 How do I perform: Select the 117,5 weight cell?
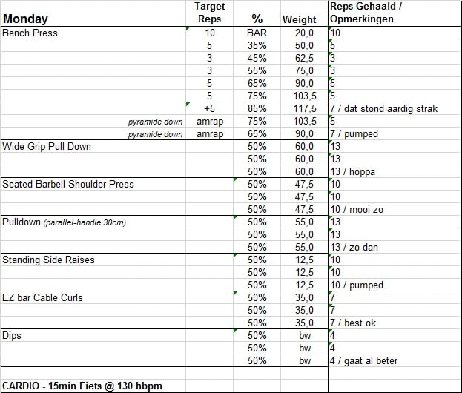click(x=303, y=108)
